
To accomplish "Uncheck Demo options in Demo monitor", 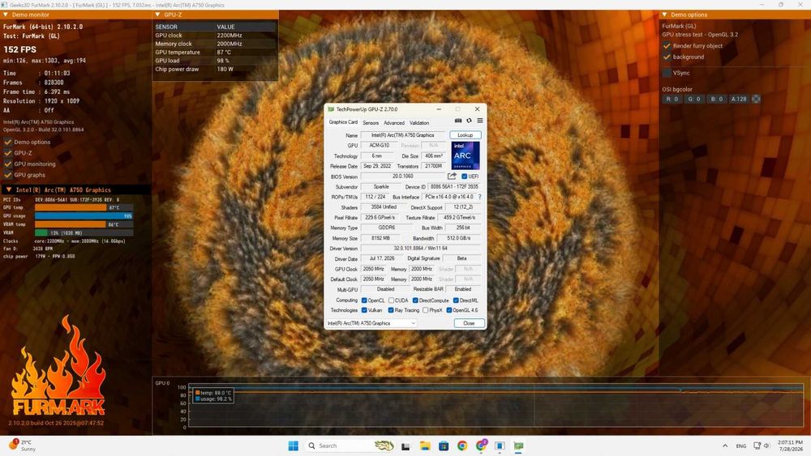I will coord(8,142).
